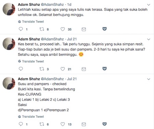The height and width of the screenshot is (129, 154).
Task: View avatar photo beside the 'Kes berat tu' tweet
Action: 9,44
